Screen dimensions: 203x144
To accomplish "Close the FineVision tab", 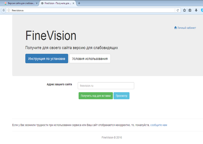I will point(73,3).
